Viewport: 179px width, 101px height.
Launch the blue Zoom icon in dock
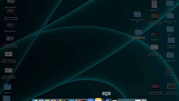coord(91,100)
